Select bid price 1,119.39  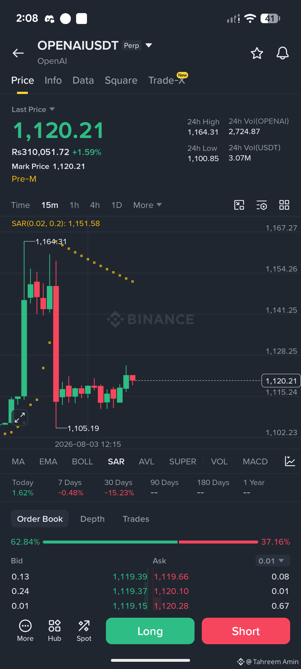[x=130, y=577]
